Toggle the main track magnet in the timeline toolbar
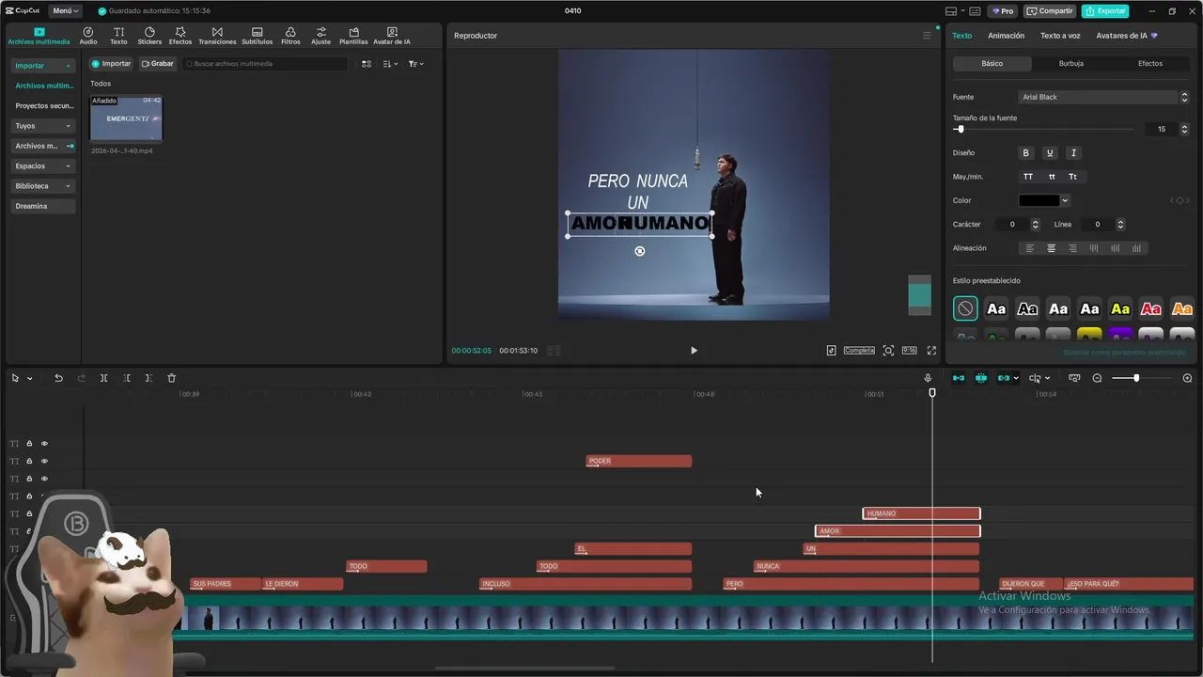Viewport: 1203px width, 677px height. (958, 378)
